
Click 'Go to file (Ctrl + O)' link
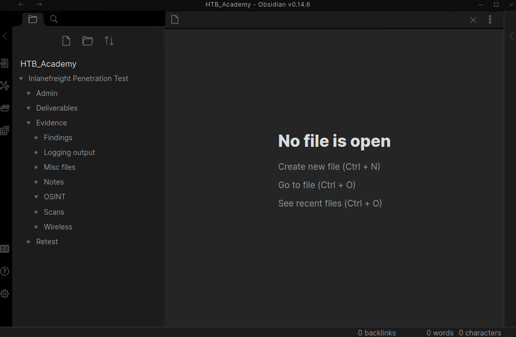(x=317, y=185)
